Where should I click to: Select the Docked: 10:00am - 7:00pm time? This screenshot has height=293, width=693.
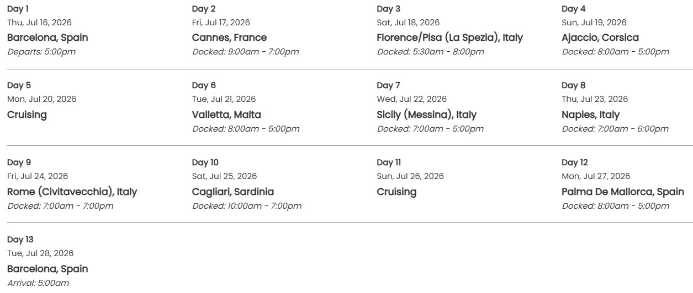tap(247, 206)
